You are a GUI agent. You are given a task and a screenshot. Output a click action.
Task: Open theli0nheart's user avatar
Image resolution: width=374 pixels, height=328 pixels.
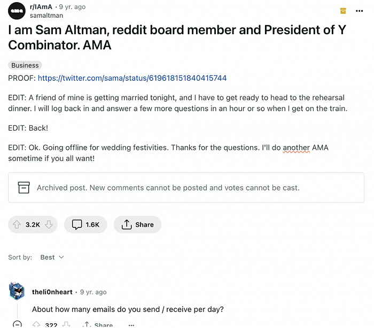pyautogui.click(x=17, y=292)
